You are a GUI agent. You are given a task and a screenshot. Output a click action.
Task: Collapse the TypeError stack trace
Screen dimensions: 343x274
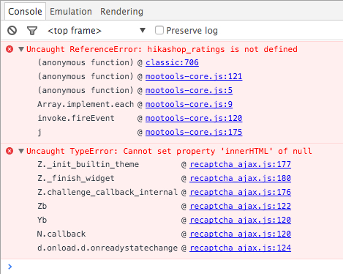(x=21, y=152)
